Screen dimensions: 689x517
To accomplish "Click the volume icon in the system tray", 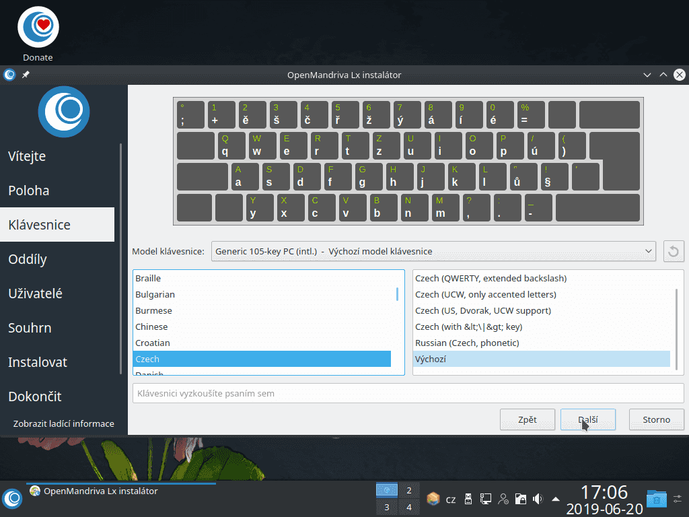I will pos(537,499).
